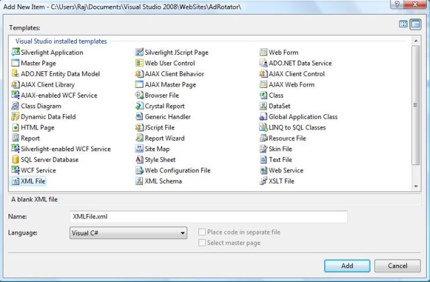Image resolution: width=430 pixels, height=282 pixels.
Task: Select the XML File template label
Action: (33, 181)
